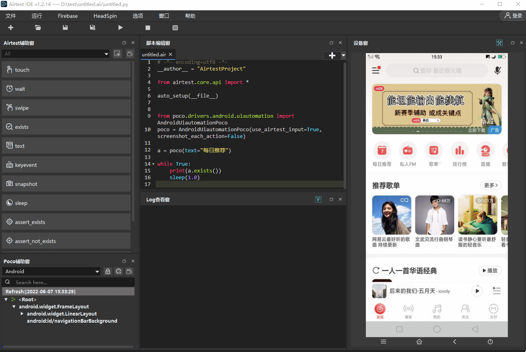Select the exists command
The image size is (526, 352).
[x=66, y=127]
